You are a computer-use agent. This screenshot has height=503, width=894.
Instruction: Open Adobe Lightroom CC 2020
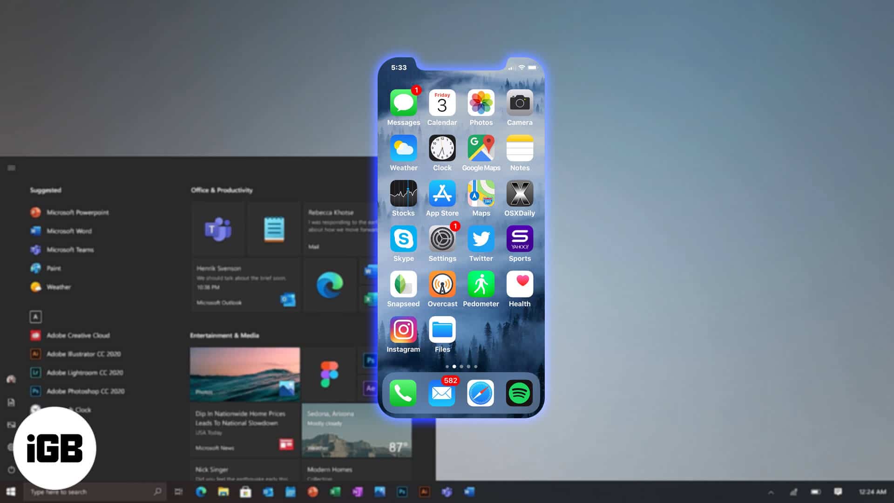[77, 373]
